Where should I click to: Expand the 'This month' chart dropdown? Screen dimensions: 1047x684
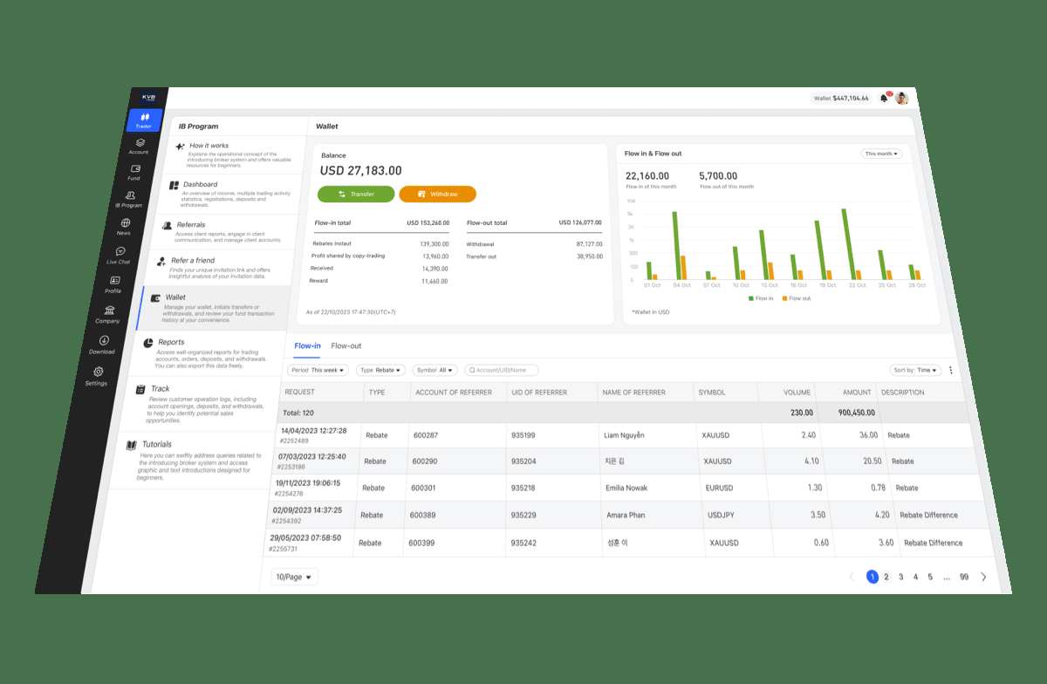coord(880,154)
